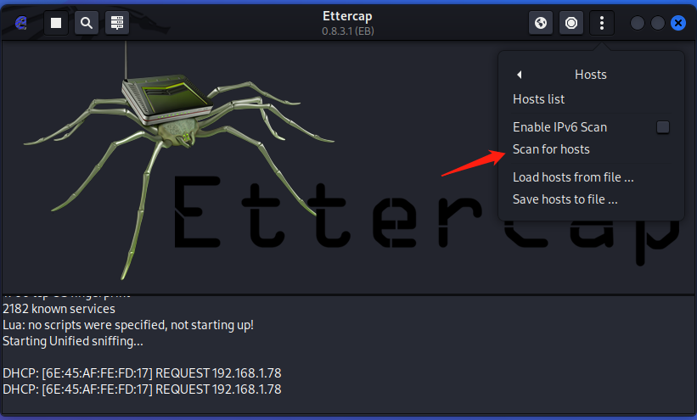Click 'Lua: no scripts were specified' log line
697x420 pixels.
point(128,325)
